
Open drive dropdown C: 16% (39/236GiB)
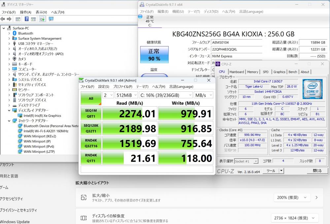[165, 95]
